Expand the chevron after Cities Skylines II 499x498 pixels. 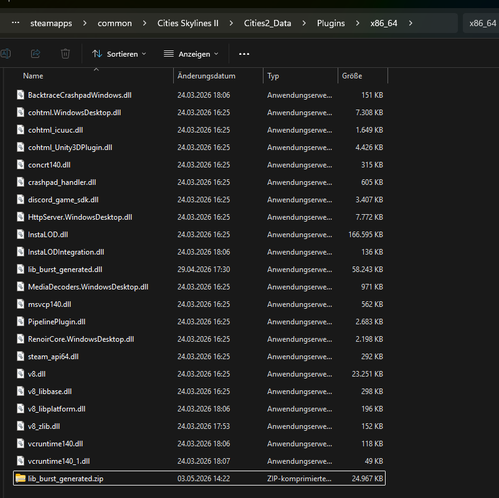click(x=231, y=23)
